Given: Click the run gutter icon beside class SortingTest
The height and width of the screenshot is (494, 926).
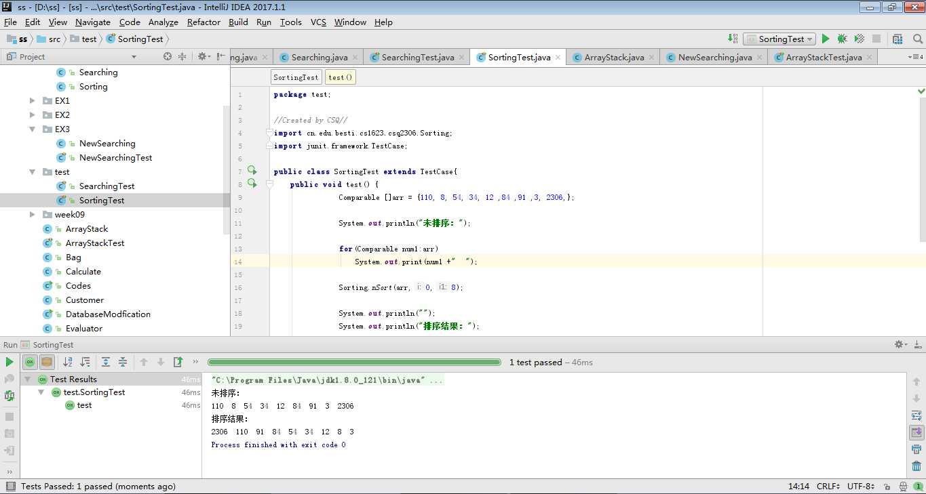Looking at the screenshot, I should coord(252,170).
